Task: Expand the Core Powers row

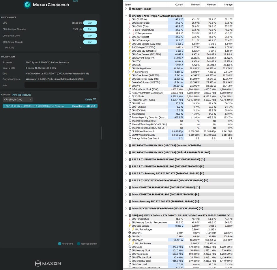Action: click(x=129, y=72)
